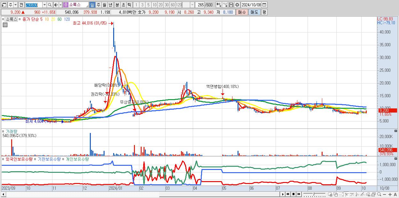Choose the 3 interval button
This screenshot has width=399, height=198.
pyautogui.click(x=142, y=5)
